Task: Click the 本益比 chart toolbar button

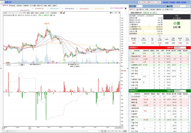Action: click(37, 13)
